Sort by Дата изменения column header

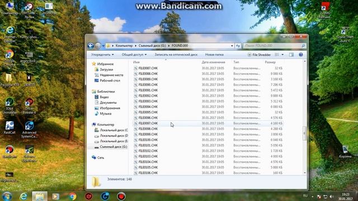(213, 62)
